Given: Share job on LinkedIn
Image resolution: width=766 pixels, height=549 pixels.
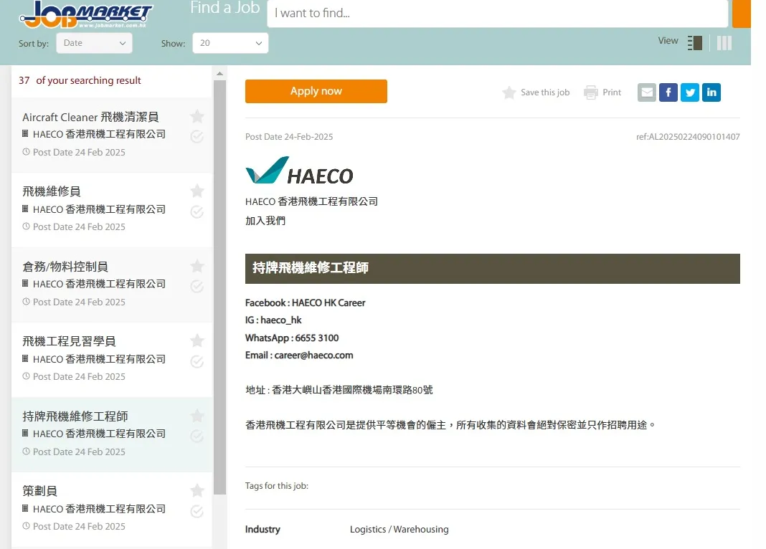Looking at the screenshot, I should 711,92.
